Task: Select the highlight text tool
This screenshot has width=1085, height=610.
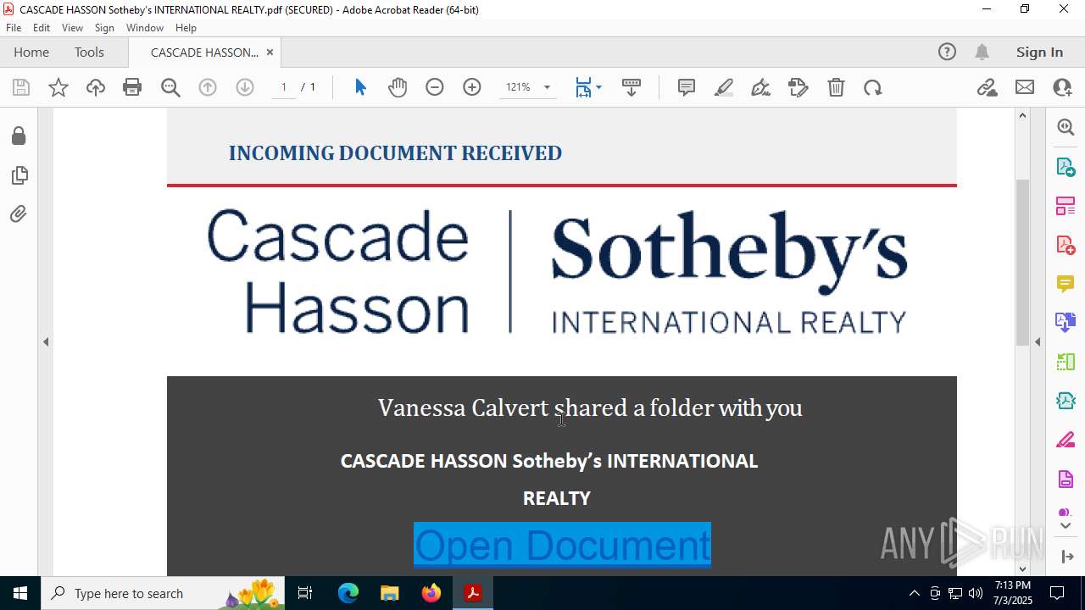Action: 724,87
